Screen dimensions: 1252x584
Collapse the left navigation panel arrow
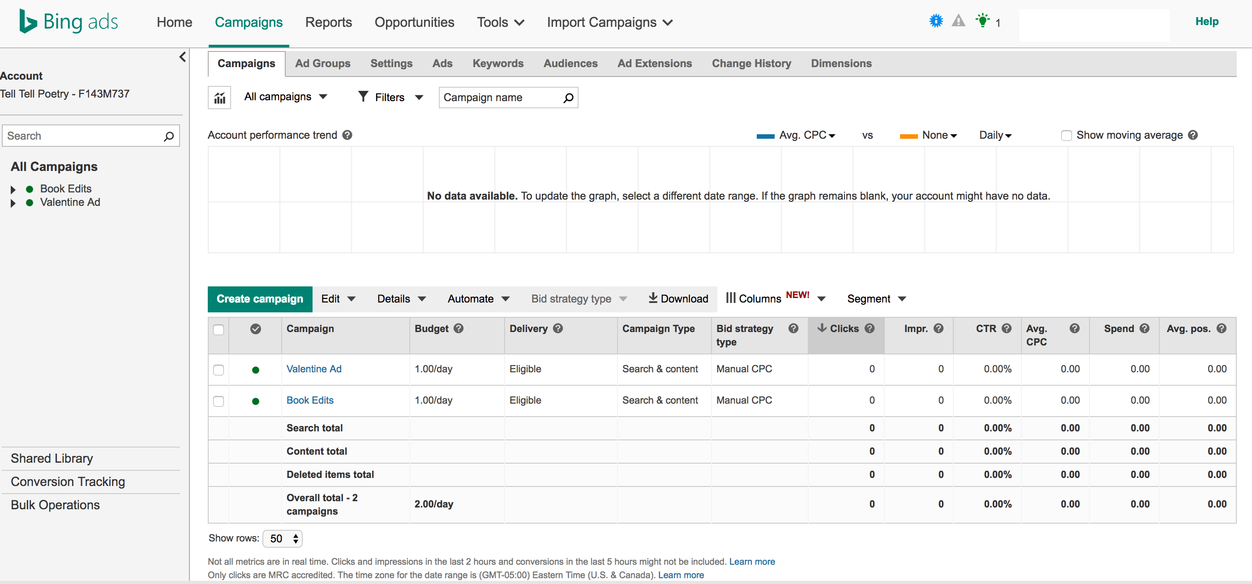click(182, 57)
